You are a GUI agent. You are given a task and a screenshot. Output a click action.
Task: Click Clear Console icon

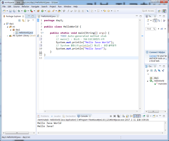(123, 116)
